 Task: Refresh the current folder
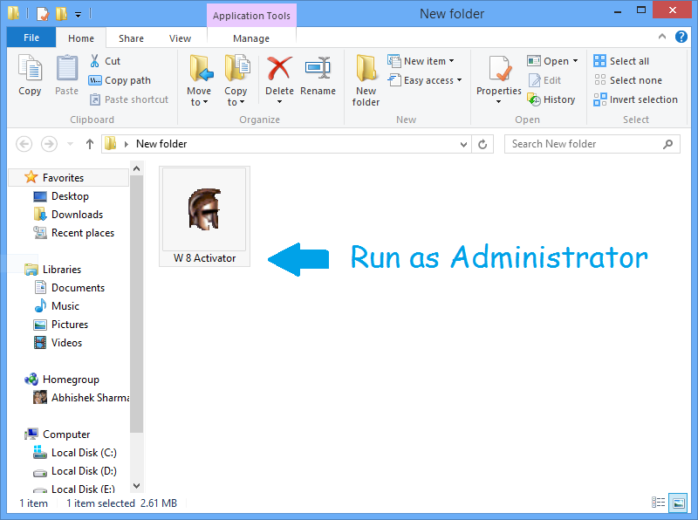click(x=482, y=144)
